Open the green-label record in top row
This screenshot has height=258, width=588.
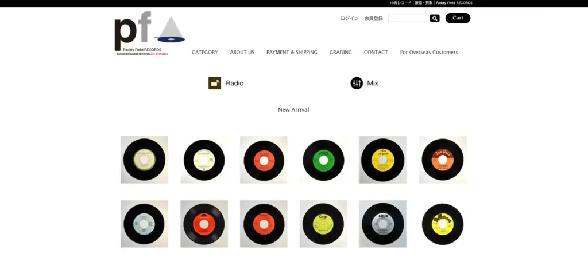tap(323, 160)
